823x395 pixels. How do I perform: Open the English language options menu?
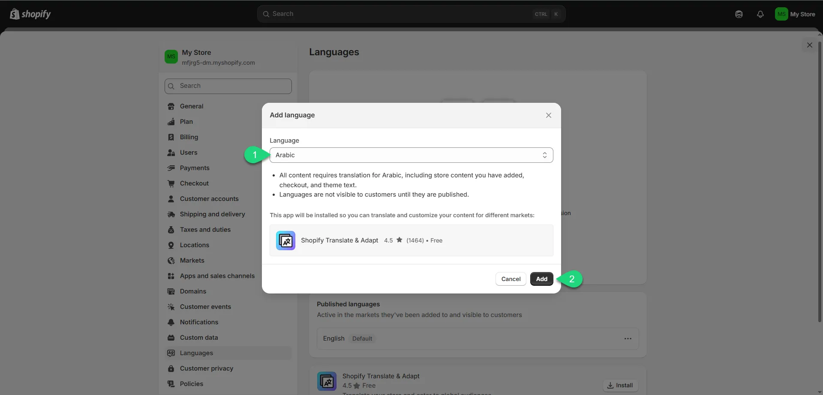click(628, 338)
